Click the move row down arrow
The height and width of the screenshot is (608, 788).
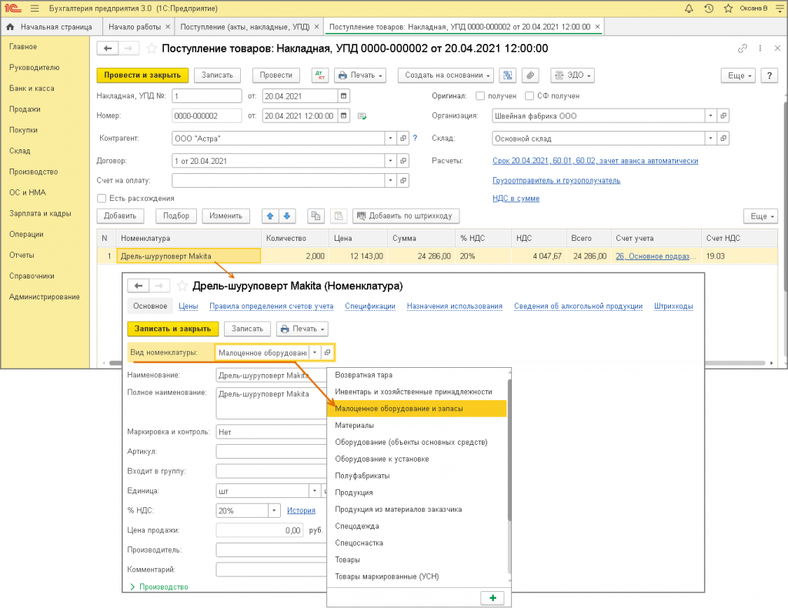click(x=286, y=216)
